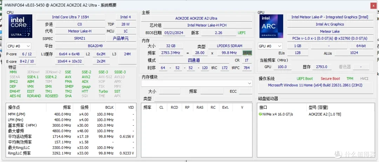Open the GPU #0 selector dropdown
Viewport: 379px width, 162px height.
(270, 46)
